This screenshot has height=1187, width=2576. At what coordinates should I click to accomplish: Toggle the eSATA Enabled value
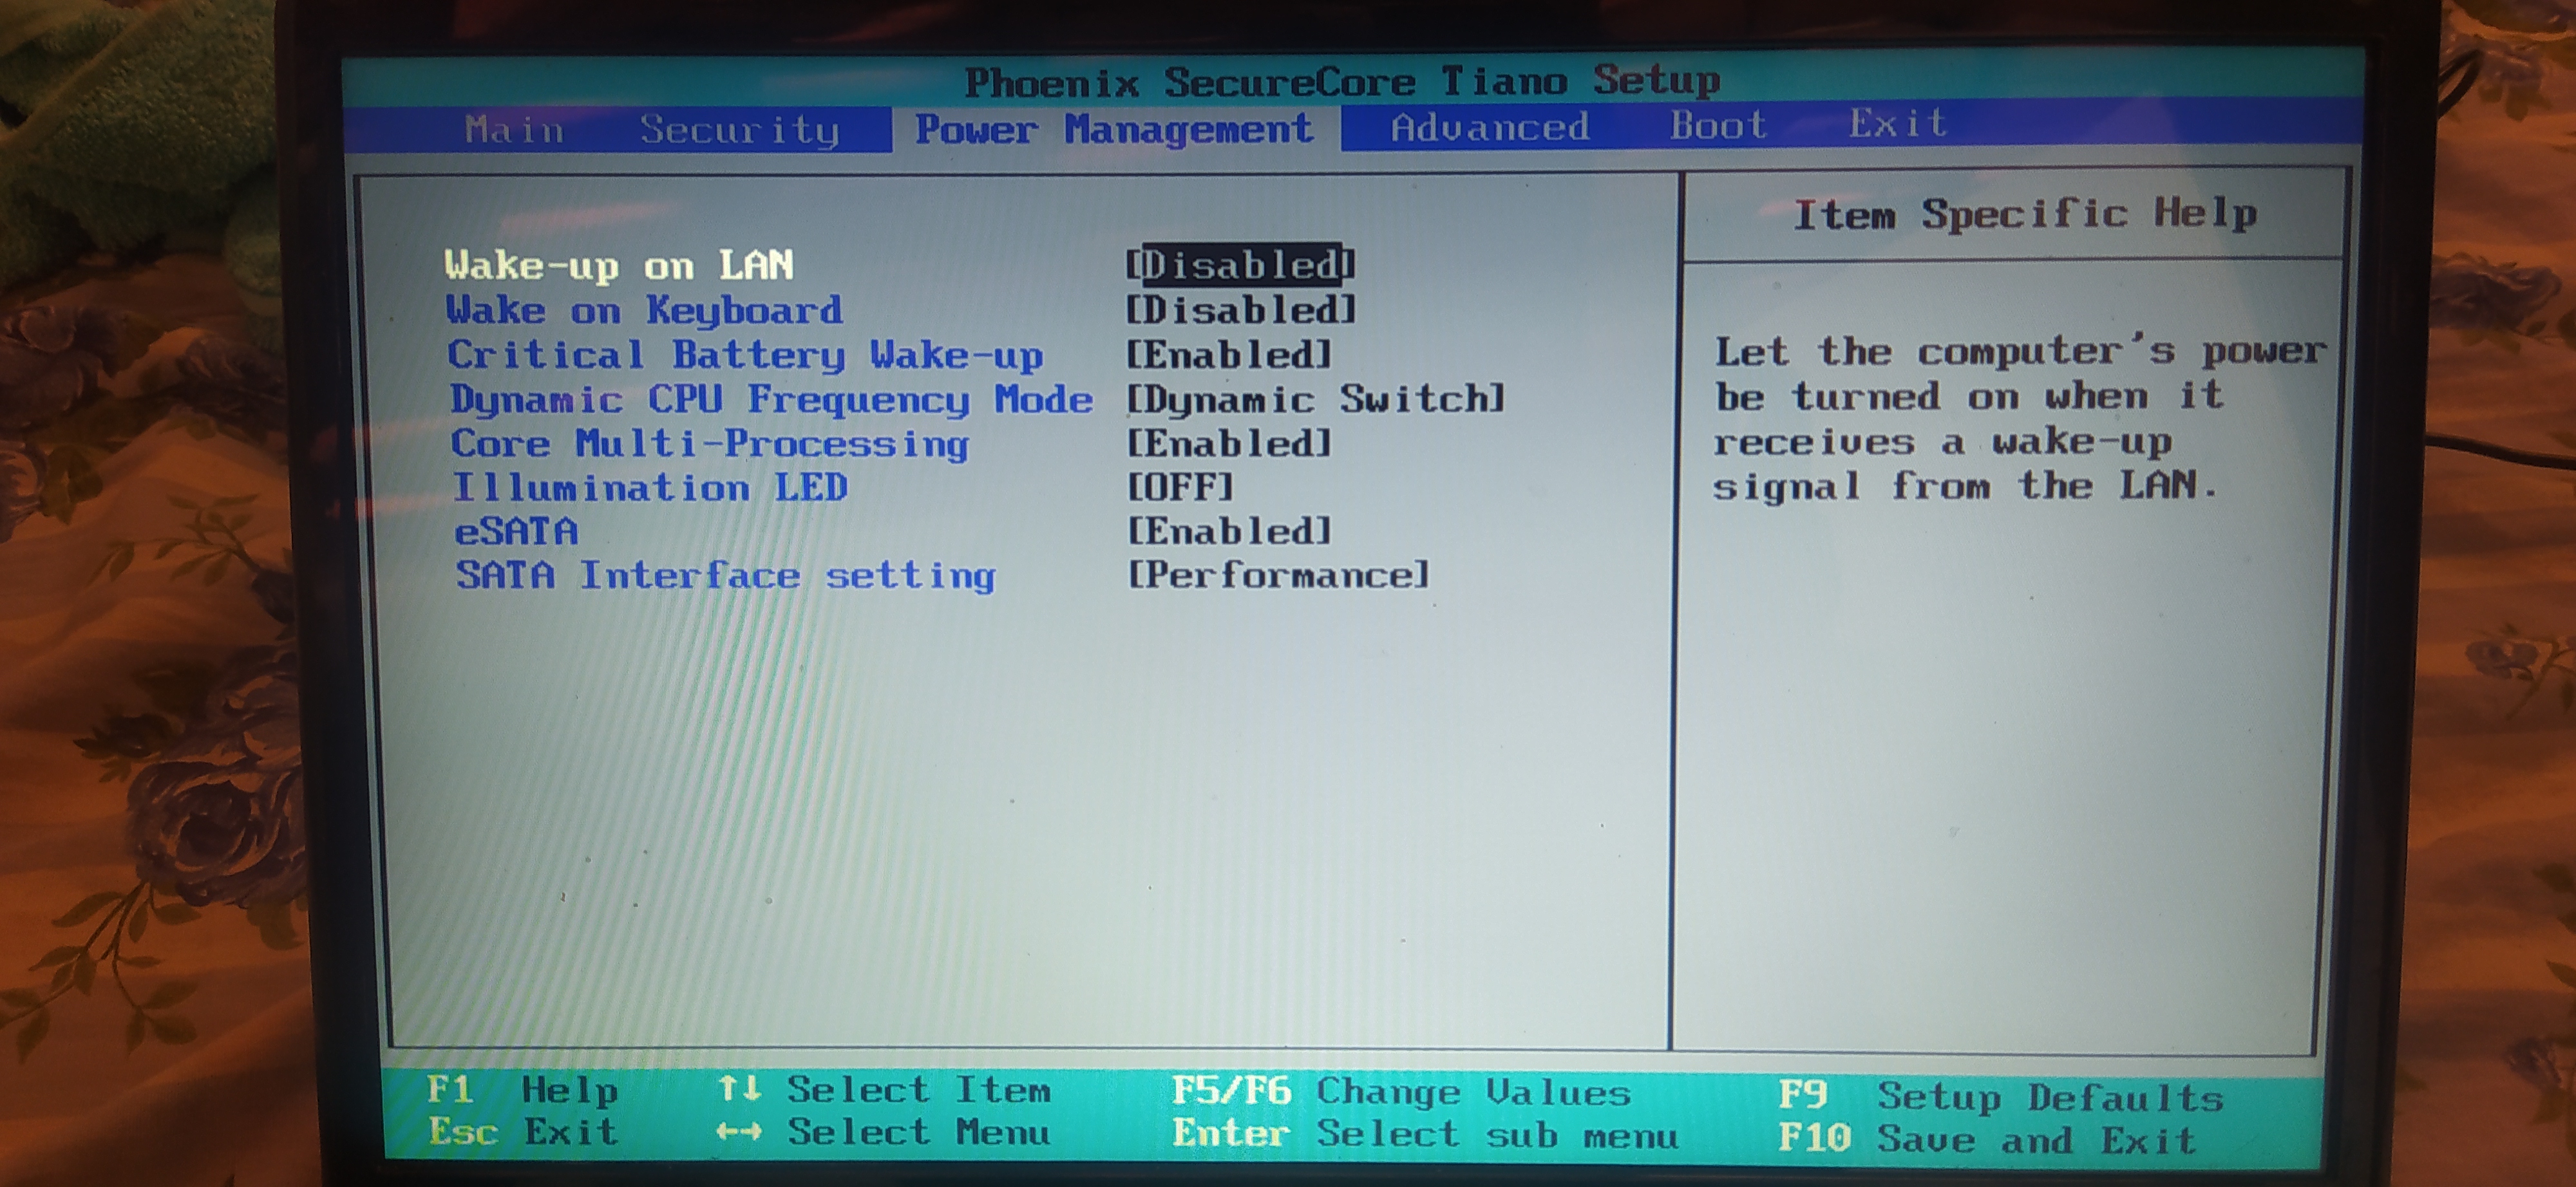point(1229,530)
